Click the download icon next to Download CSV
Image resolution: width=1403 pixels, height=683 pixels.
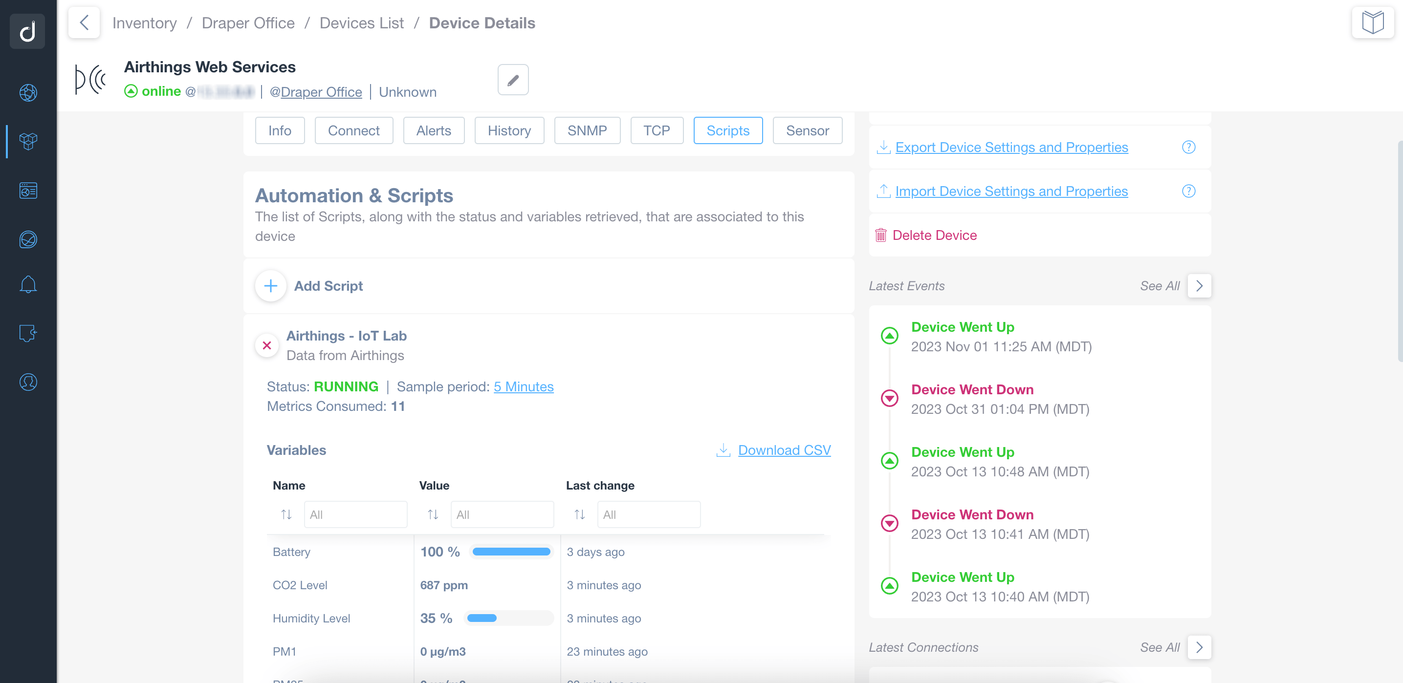(x=723, y=450)
